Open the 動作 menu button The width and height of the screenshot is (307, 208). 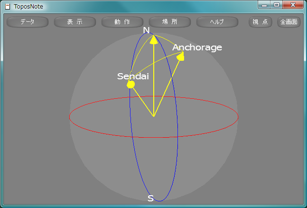point(122,22)
